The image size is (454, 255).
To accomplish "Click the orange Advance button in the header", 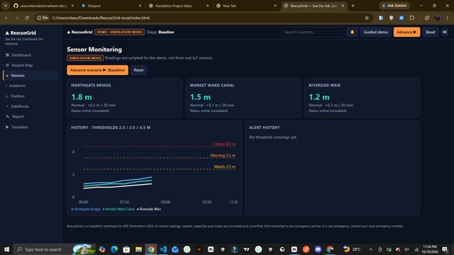I will coord(407,32).
